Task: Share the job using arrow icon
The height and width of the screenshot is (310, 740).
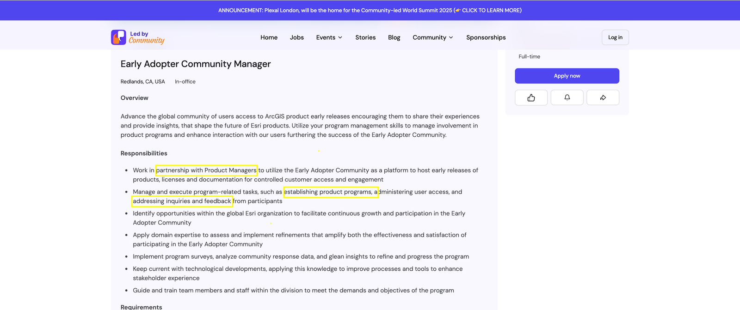Action: coord(603,97)
